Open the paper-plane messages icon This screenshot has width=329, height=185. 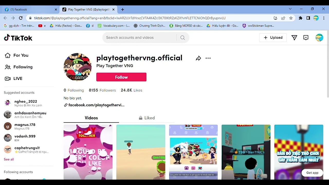294,38
